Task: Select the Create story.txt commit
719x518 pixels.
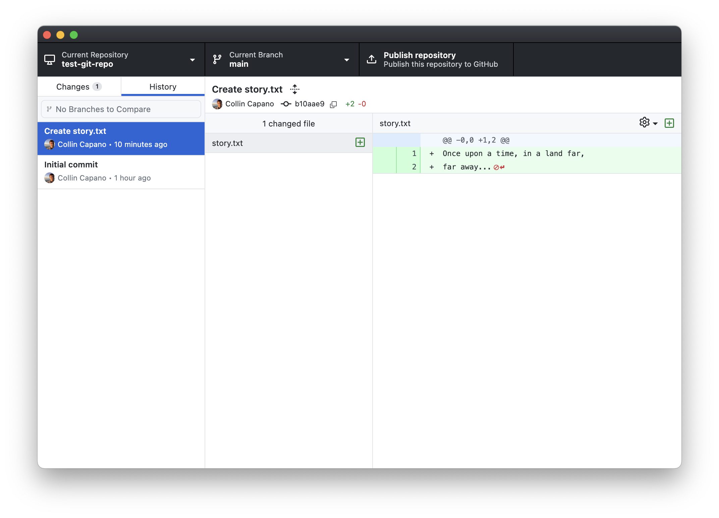Action: [121, 138]
